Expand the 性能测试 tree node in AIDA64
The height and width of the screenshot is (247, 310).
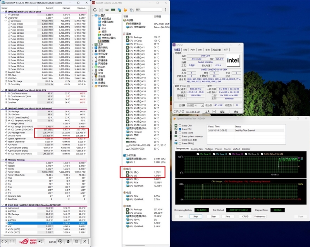[93, 86]
